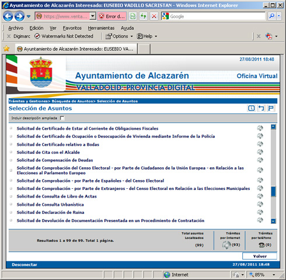Screen dimensions: 286x280
Task: Click internet icon for Consulta Urbanística row
Action: click(x=260, y=204)
